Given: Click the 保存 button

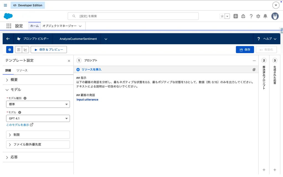Looking at the screenshot, I should click(x=245, y=50).
